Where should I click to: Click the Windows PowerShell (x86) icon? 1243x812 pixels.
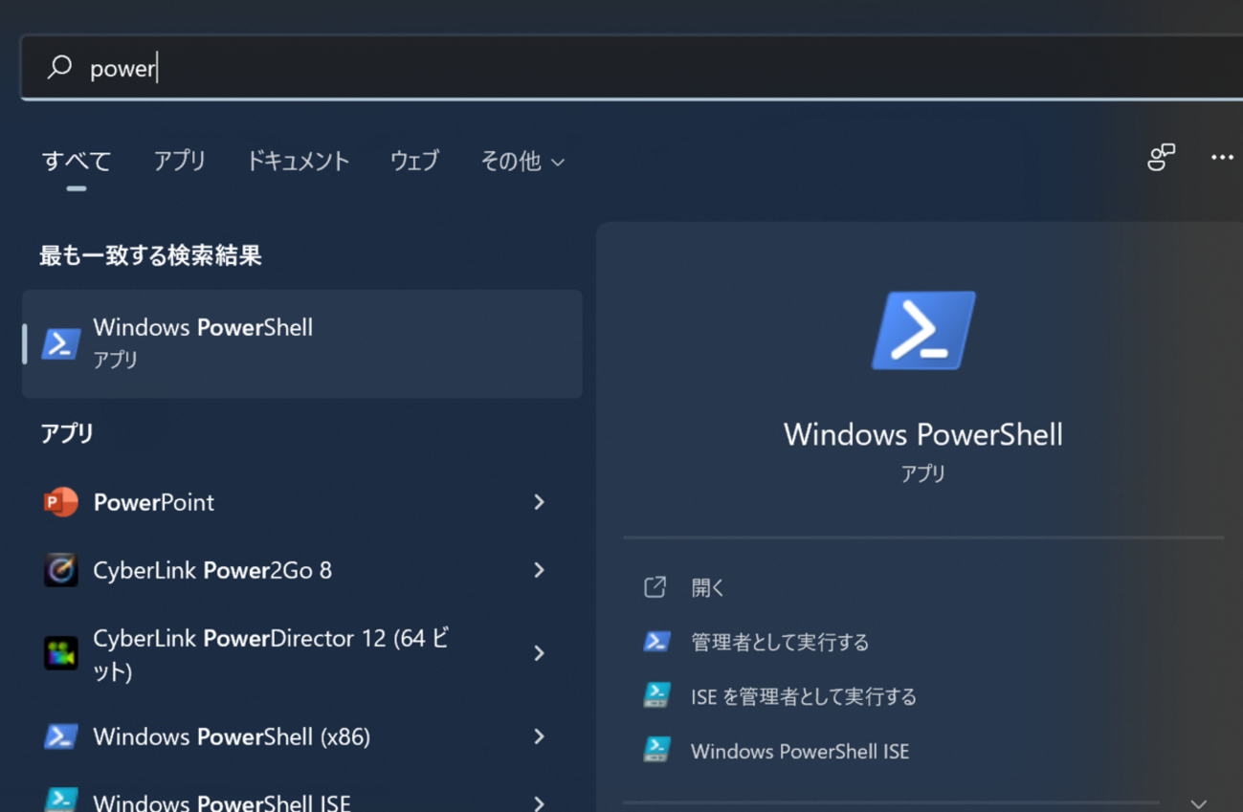tap(60, 736)
